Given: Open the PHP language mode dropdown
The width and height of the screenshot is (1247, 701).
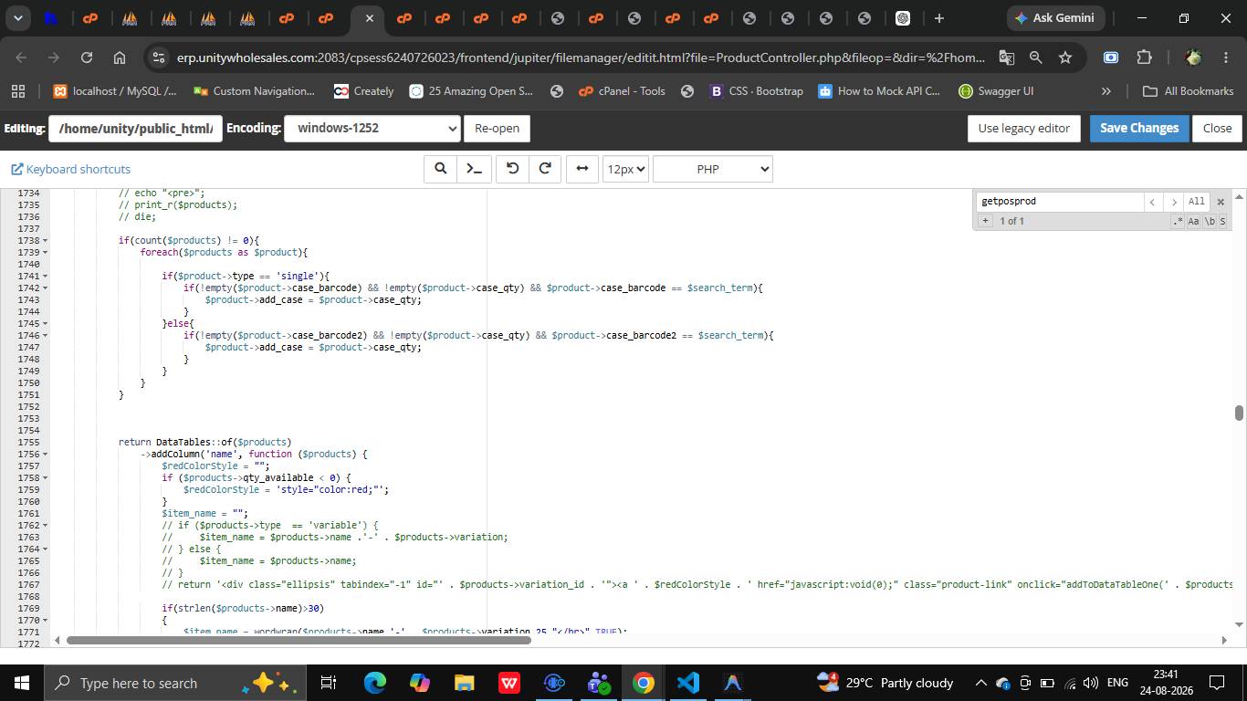Looking at the screenshot, I should point(713,169).
